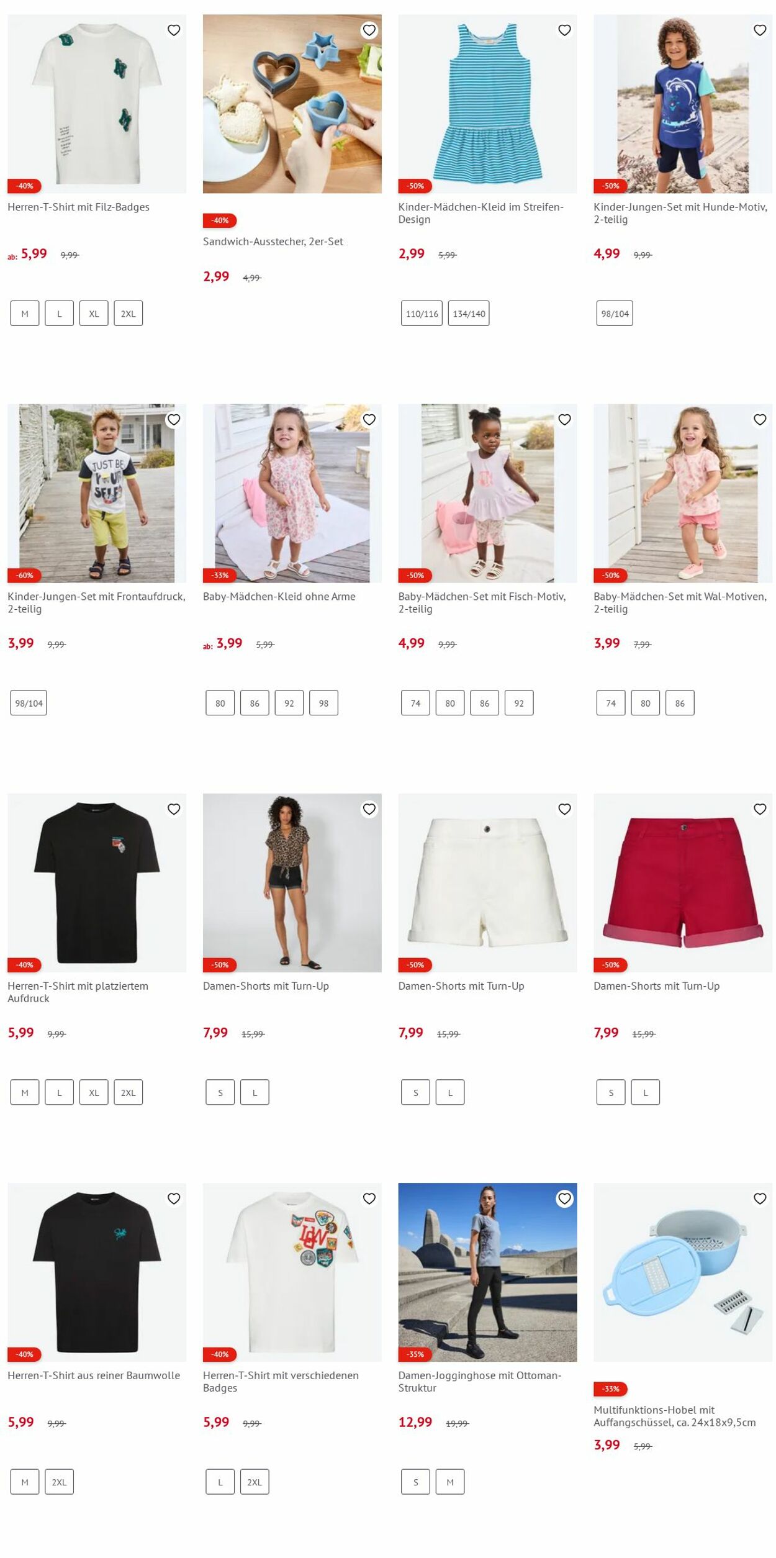Click wishlist heart on striped Mädchen-Kleid

(x=564, y=30)
